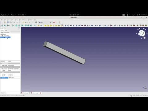Switch to the Model tab
The height and width of the screenshot is (111, 148).
click(x=2, y=30)
